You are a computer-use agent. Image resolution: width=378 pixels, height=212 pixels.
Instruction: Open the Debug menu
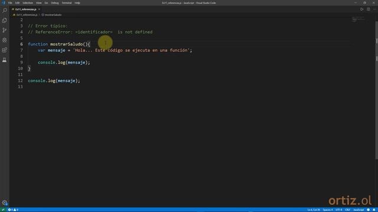55,3
